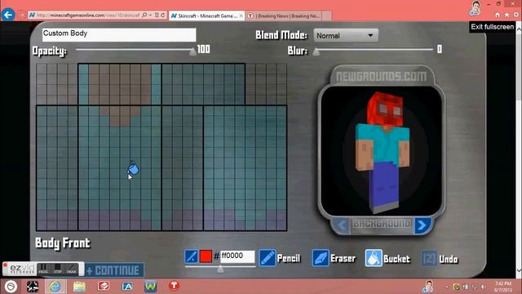The height and width of the screenshot is (294, 522).
Task: Click the address bar search magnifier
Action: click(x=144, y=16)
